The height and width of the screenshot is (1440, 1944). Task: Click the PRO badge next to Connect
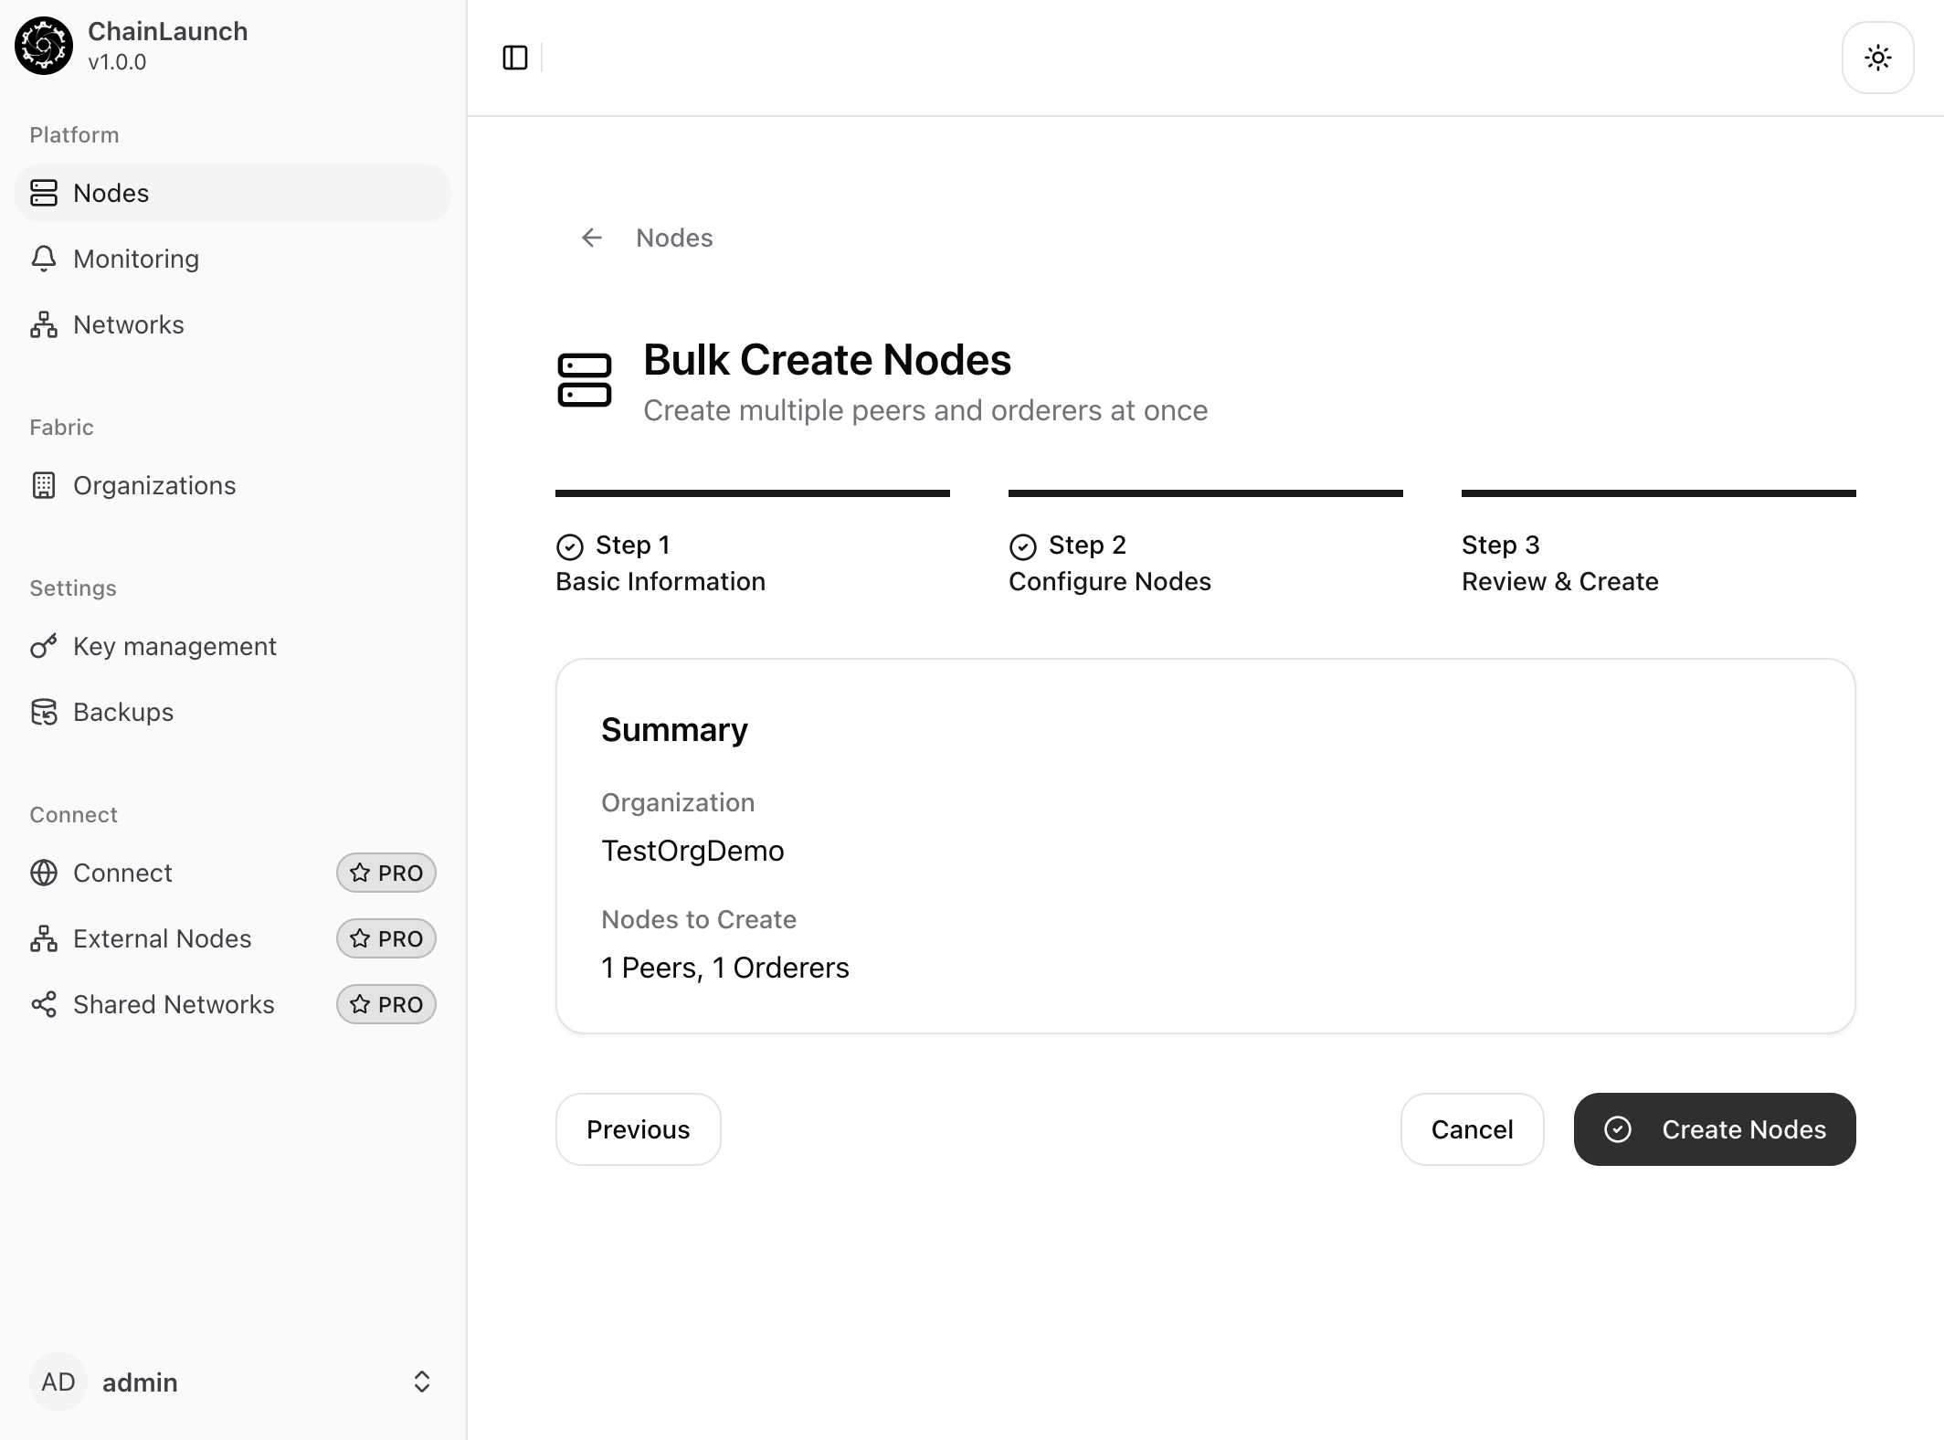386,873
